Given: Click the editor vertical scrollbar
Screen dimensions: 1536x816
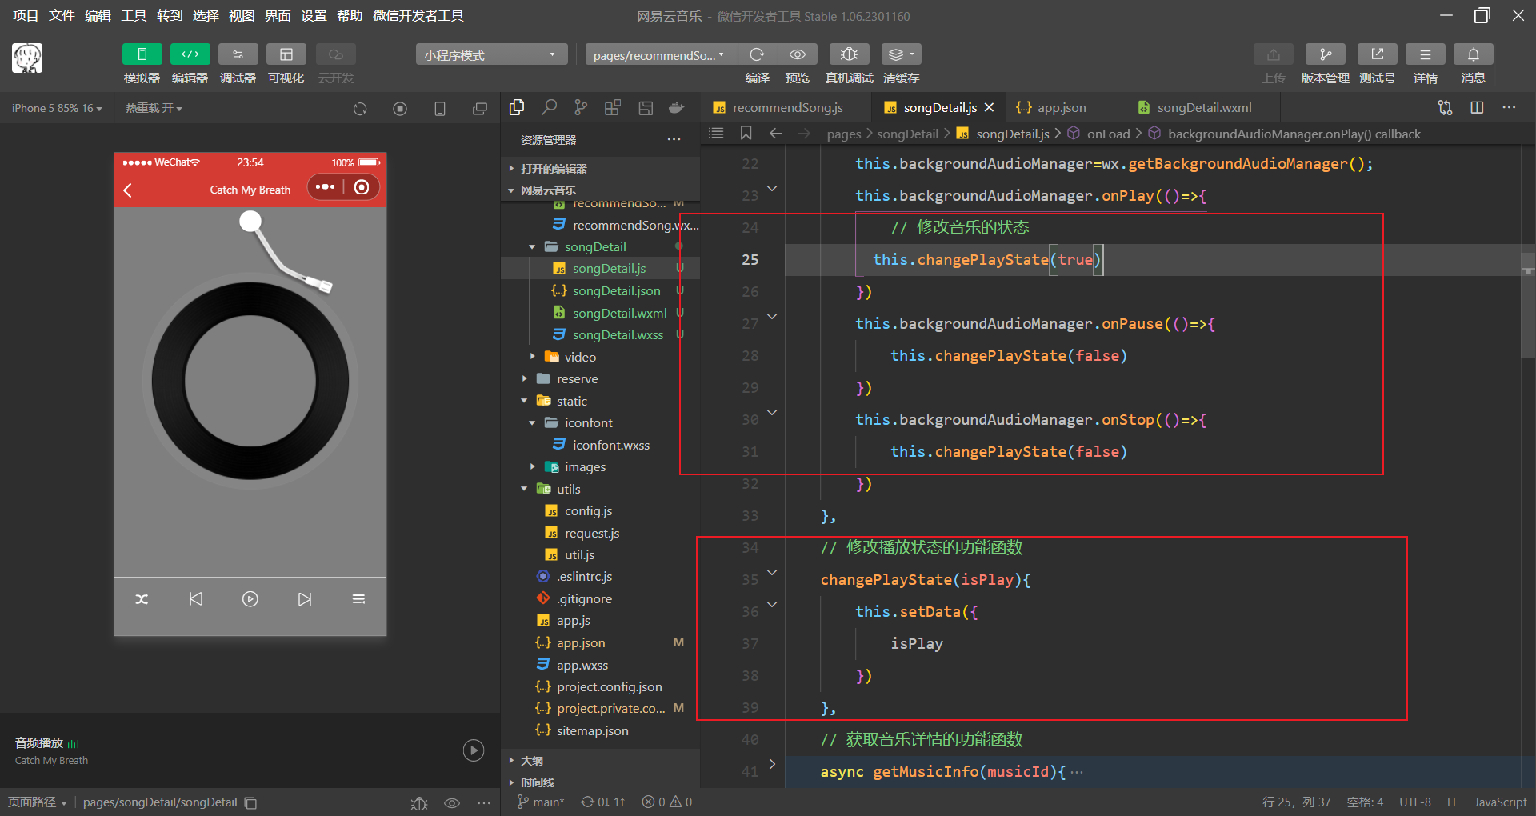Looking at the screenshot, I should [1528, 304].
